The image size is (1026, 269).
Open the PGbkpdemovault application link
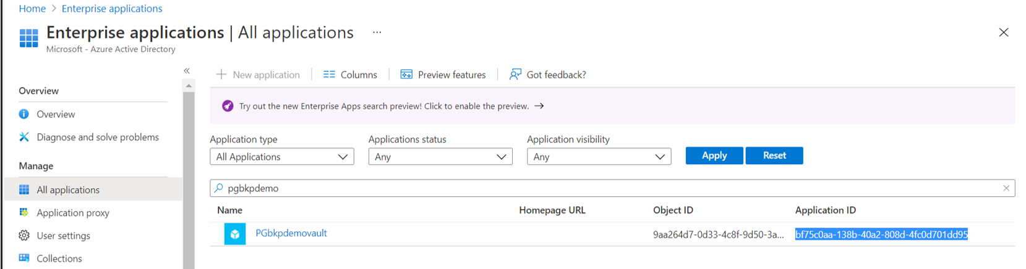tap(291, 233)
